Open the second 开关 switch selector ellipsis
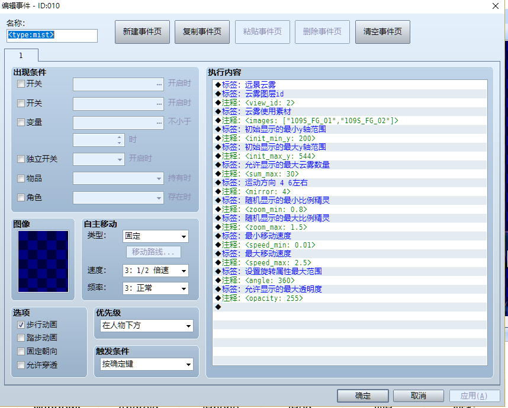The width and height of the screenshot is (508, 408). (159, 104)
